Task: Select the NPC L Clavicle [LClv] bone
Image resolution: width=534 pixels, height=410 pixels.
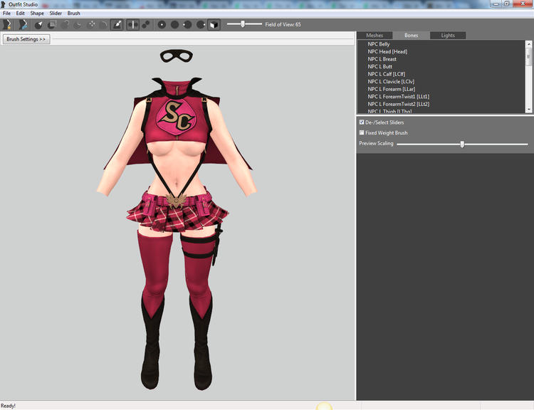Action: pos(391,81)
